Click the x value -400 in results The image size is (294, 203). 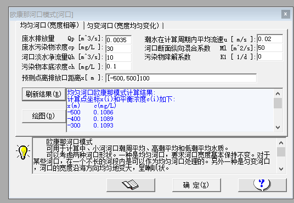74,119
